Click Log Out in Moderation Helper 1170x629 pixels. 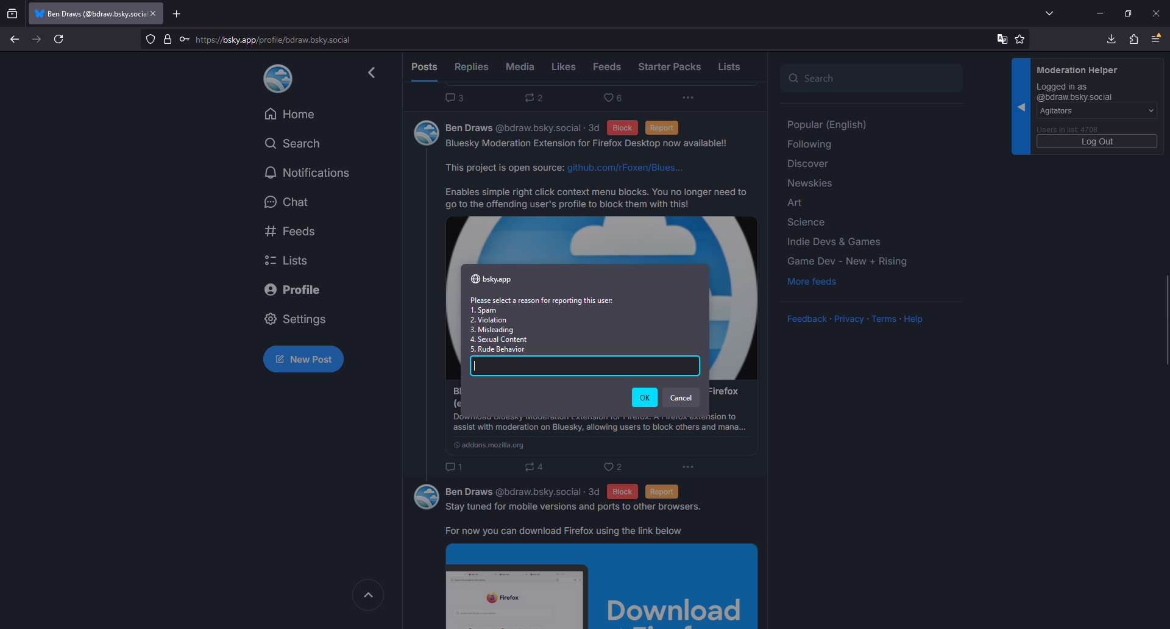coord(1096,141)
